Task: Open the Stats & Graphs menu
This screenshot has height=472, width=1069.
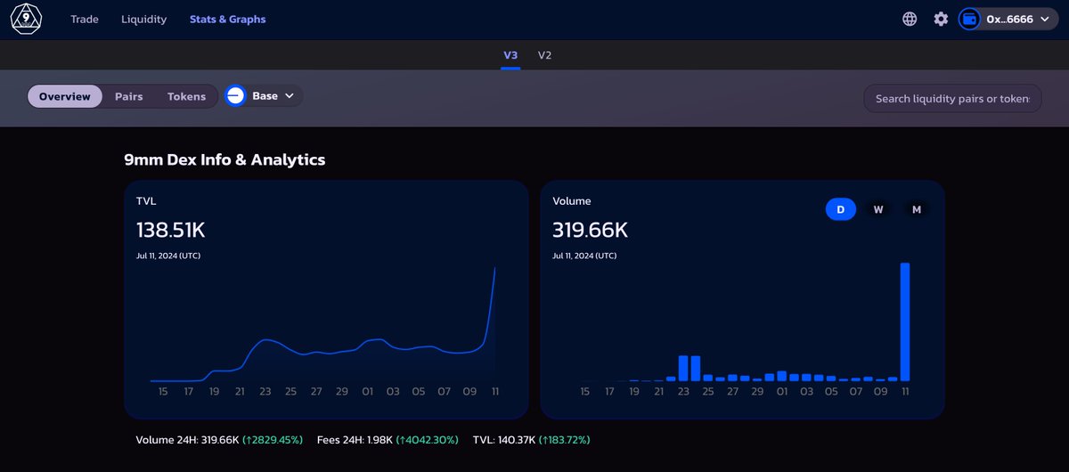Action: pyautogui.click(x=227, y=19)
